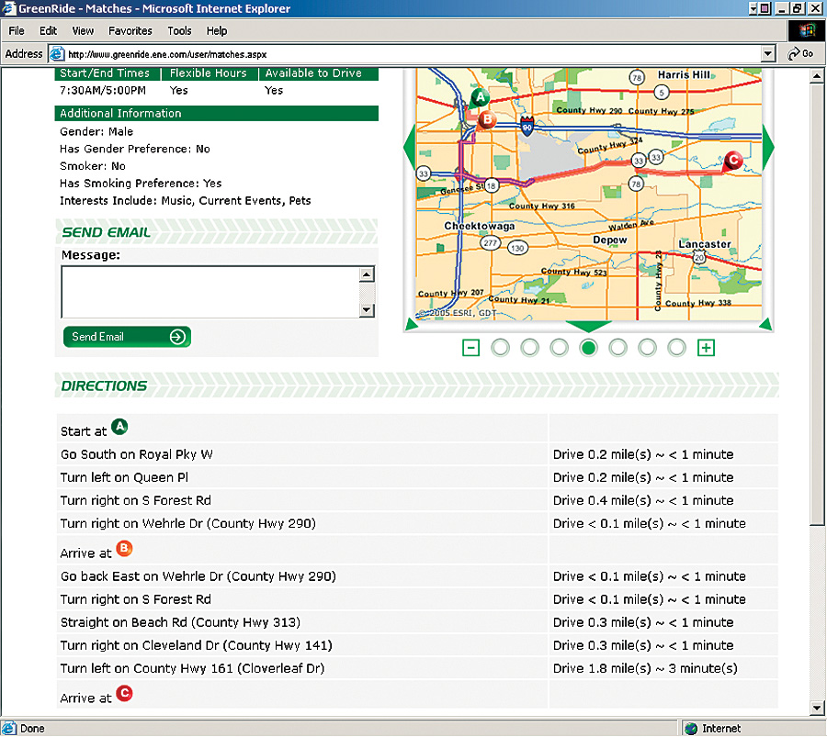
Task: Click the 'Has Smoking Preference: Yes' line
Action: (141, 184)
